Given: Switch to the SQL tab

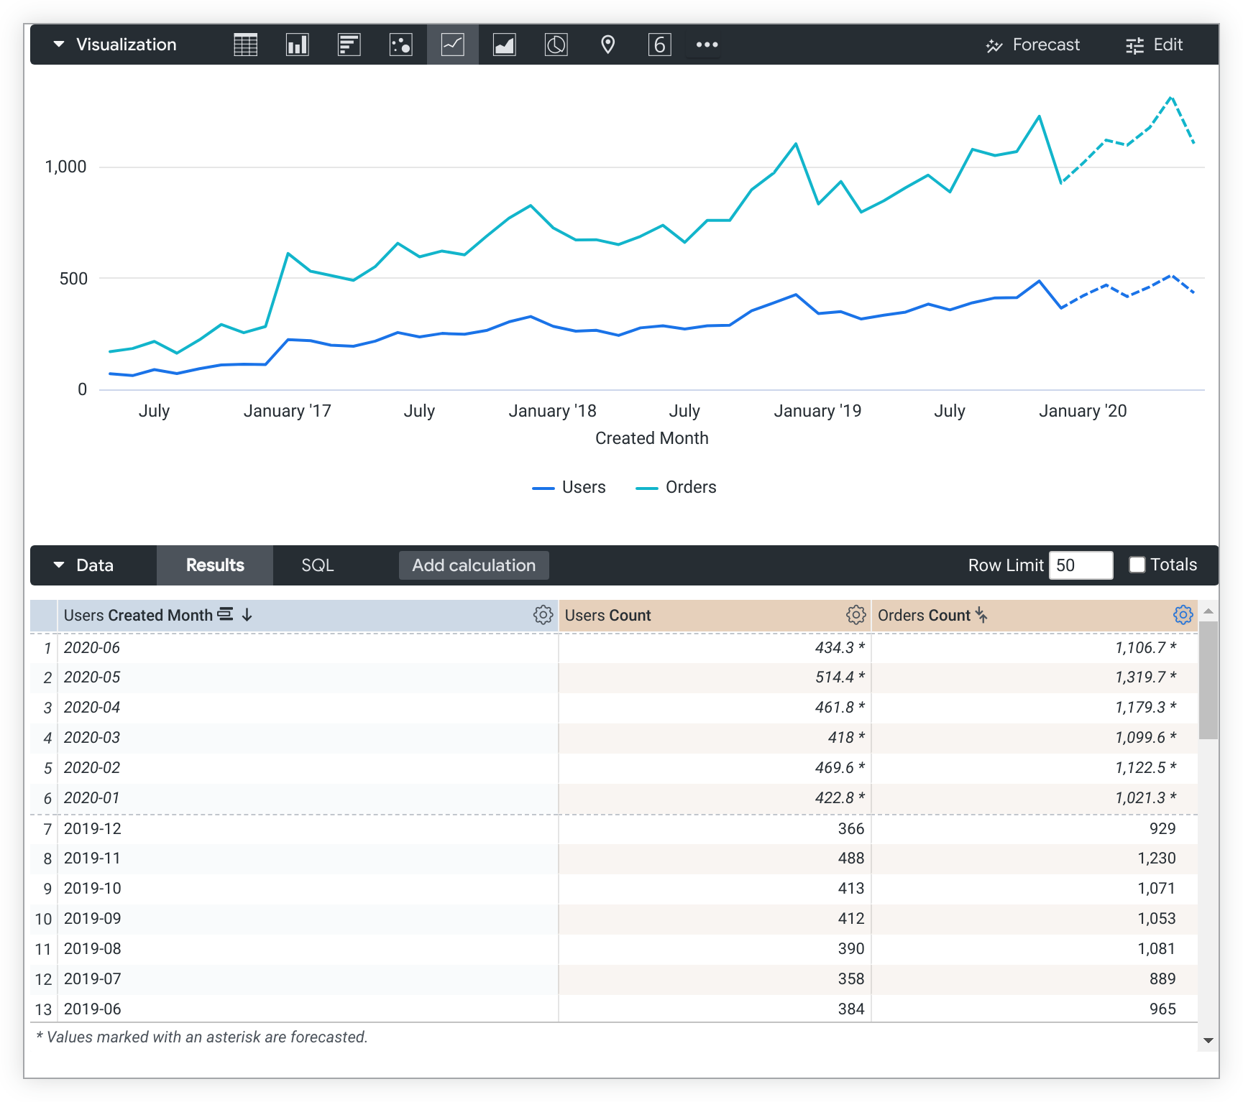Looking at the screenshot, I should pyautogui.click(x=317, y=565).
